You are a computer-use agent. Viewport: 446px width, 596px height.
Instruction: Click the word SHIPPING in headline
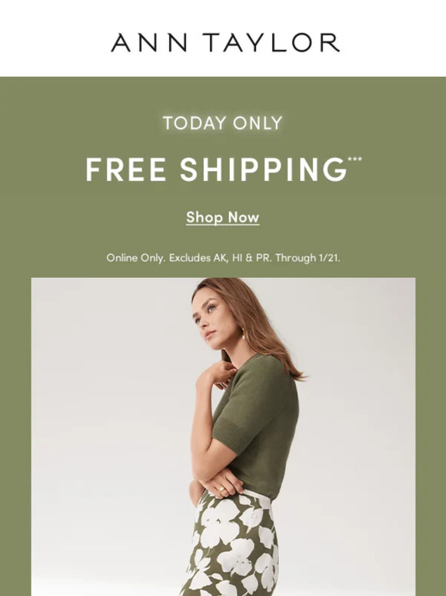point(264,169)
